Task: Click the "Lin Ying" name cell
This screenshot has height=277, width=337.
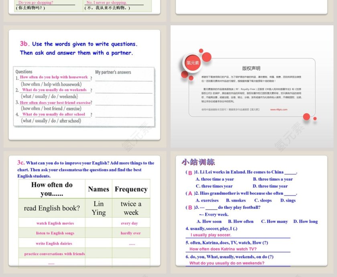Action: (99, 208)
